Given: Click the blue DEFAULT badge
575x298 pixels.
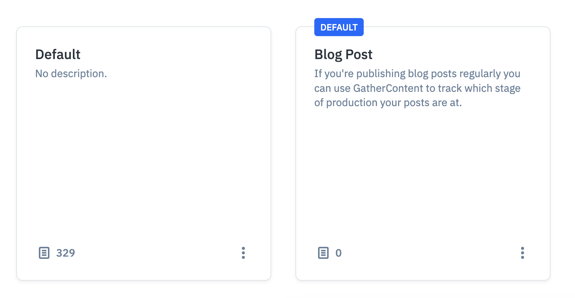Looking at the screenshot, I should click(339, 27).
